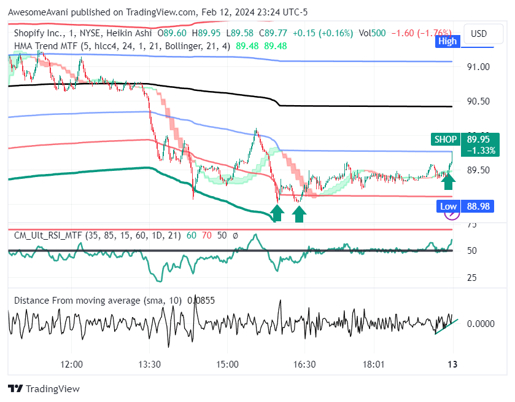Screen dimensions: 515x402
Task: Click the bold 13 date label on time axis
Action: tap(452, 364)
